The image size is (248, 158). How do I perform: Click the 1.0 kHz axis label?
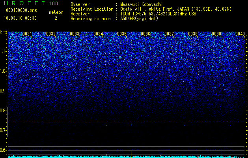3,71
